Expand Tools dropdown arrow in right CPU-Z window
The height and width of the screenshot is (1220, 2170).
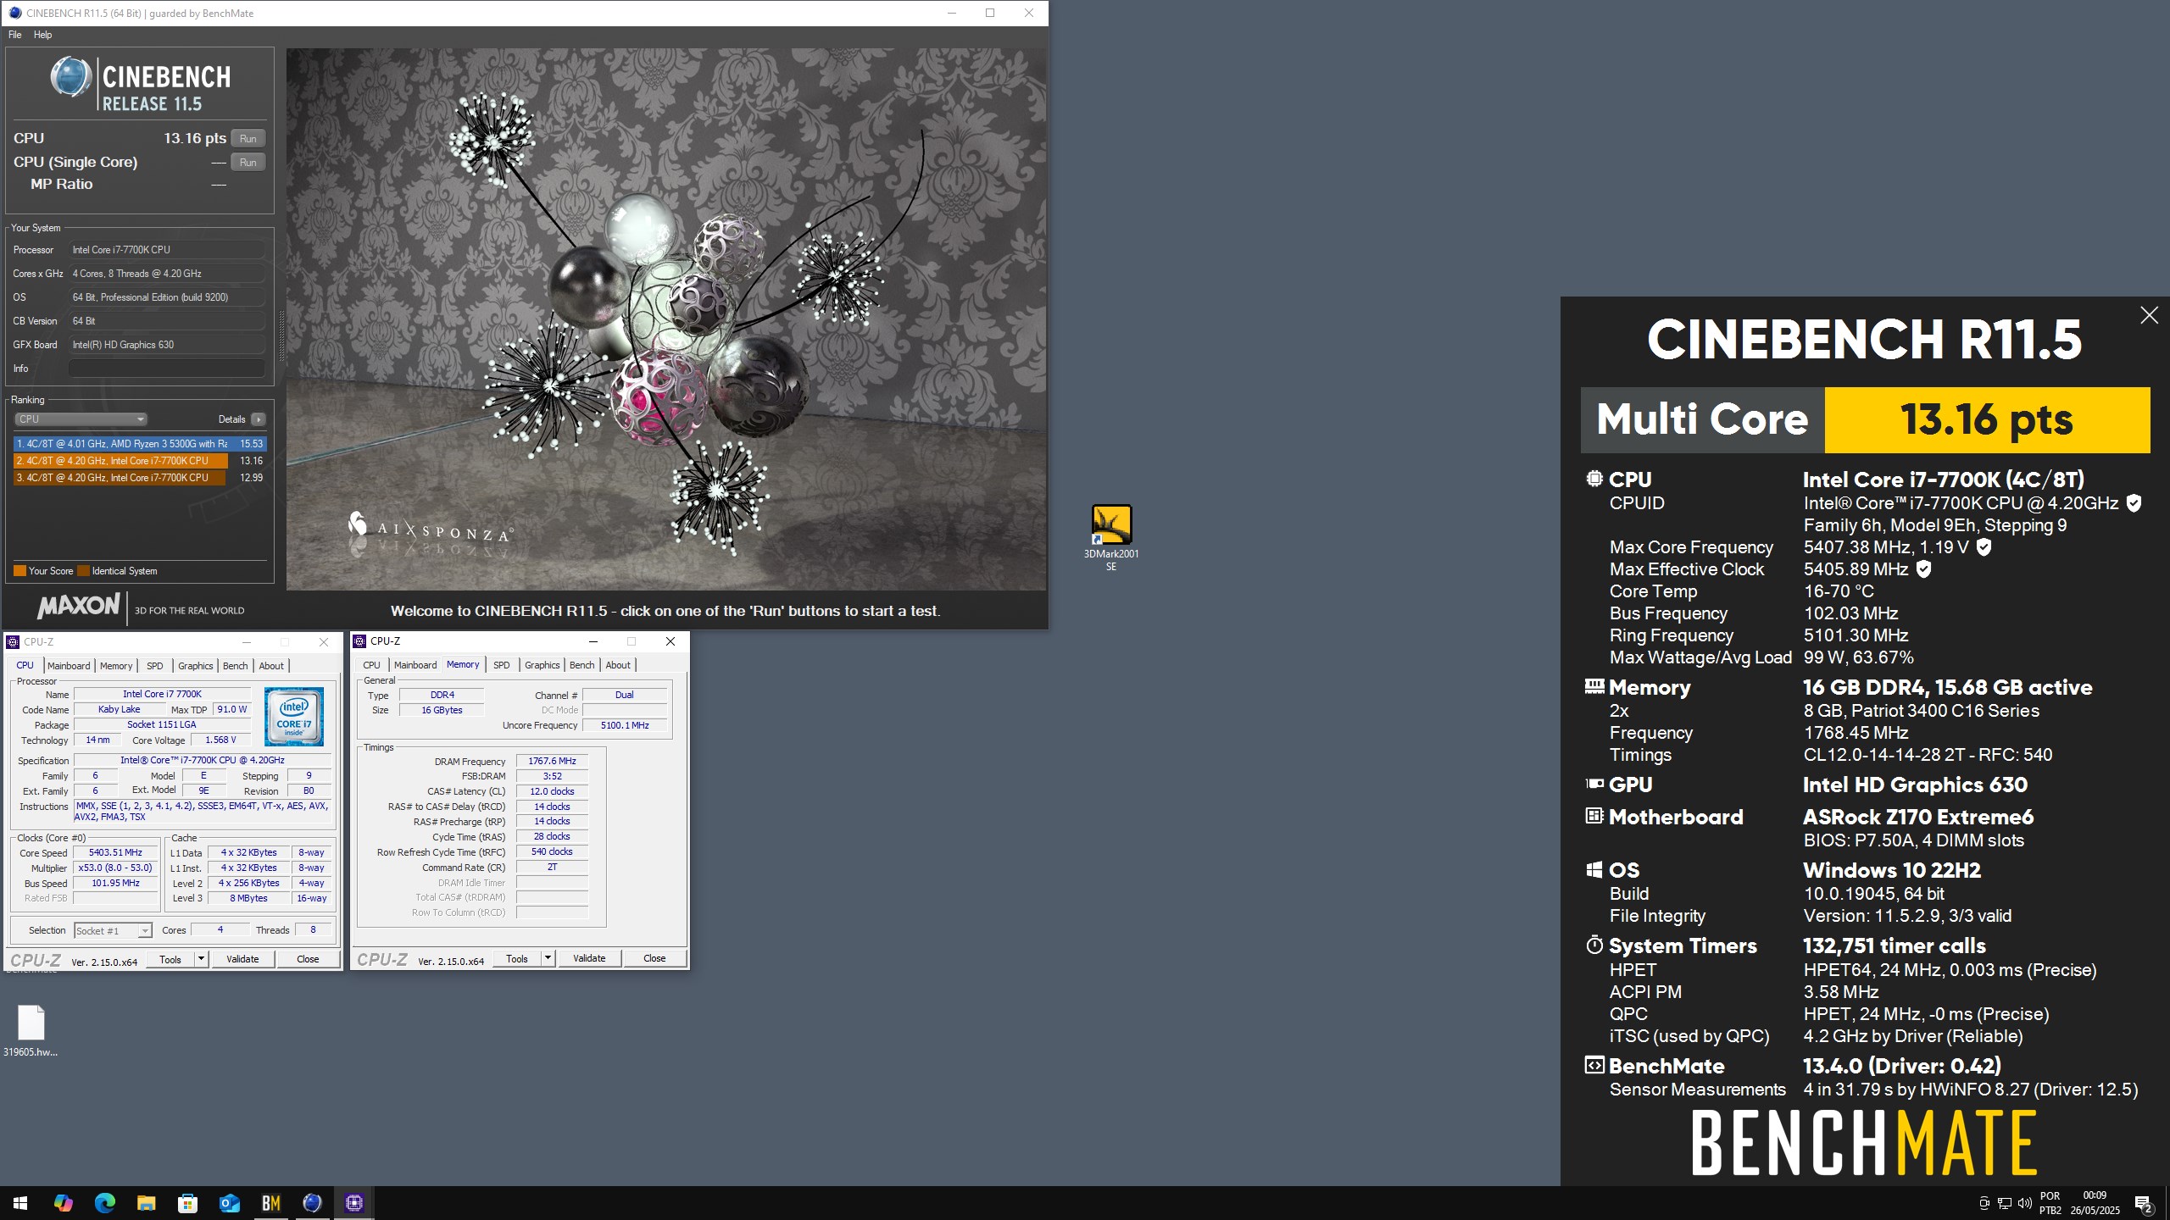click(548, 958)
